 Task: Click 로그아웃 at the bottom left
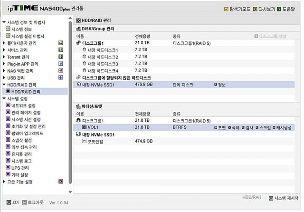[32, 202]
